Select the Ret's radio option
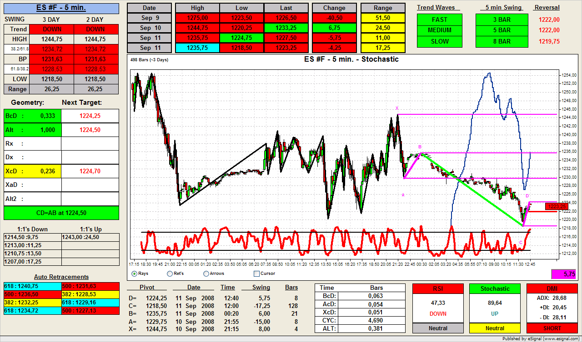 tap(170, 274)
